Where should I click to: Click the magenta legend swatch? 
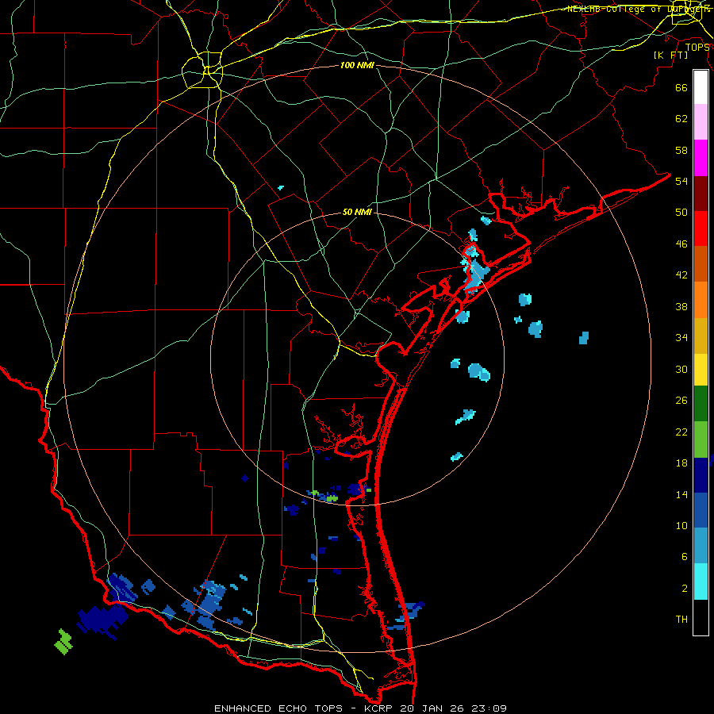[x=701, y=158]
